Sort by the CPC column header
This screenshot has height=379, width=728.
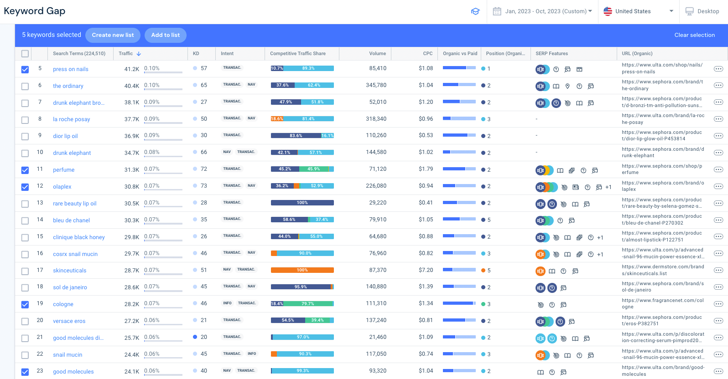click(x=427, y=53)
